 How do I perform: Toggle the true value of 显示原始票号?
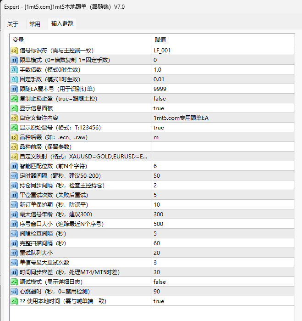point(159,128)
